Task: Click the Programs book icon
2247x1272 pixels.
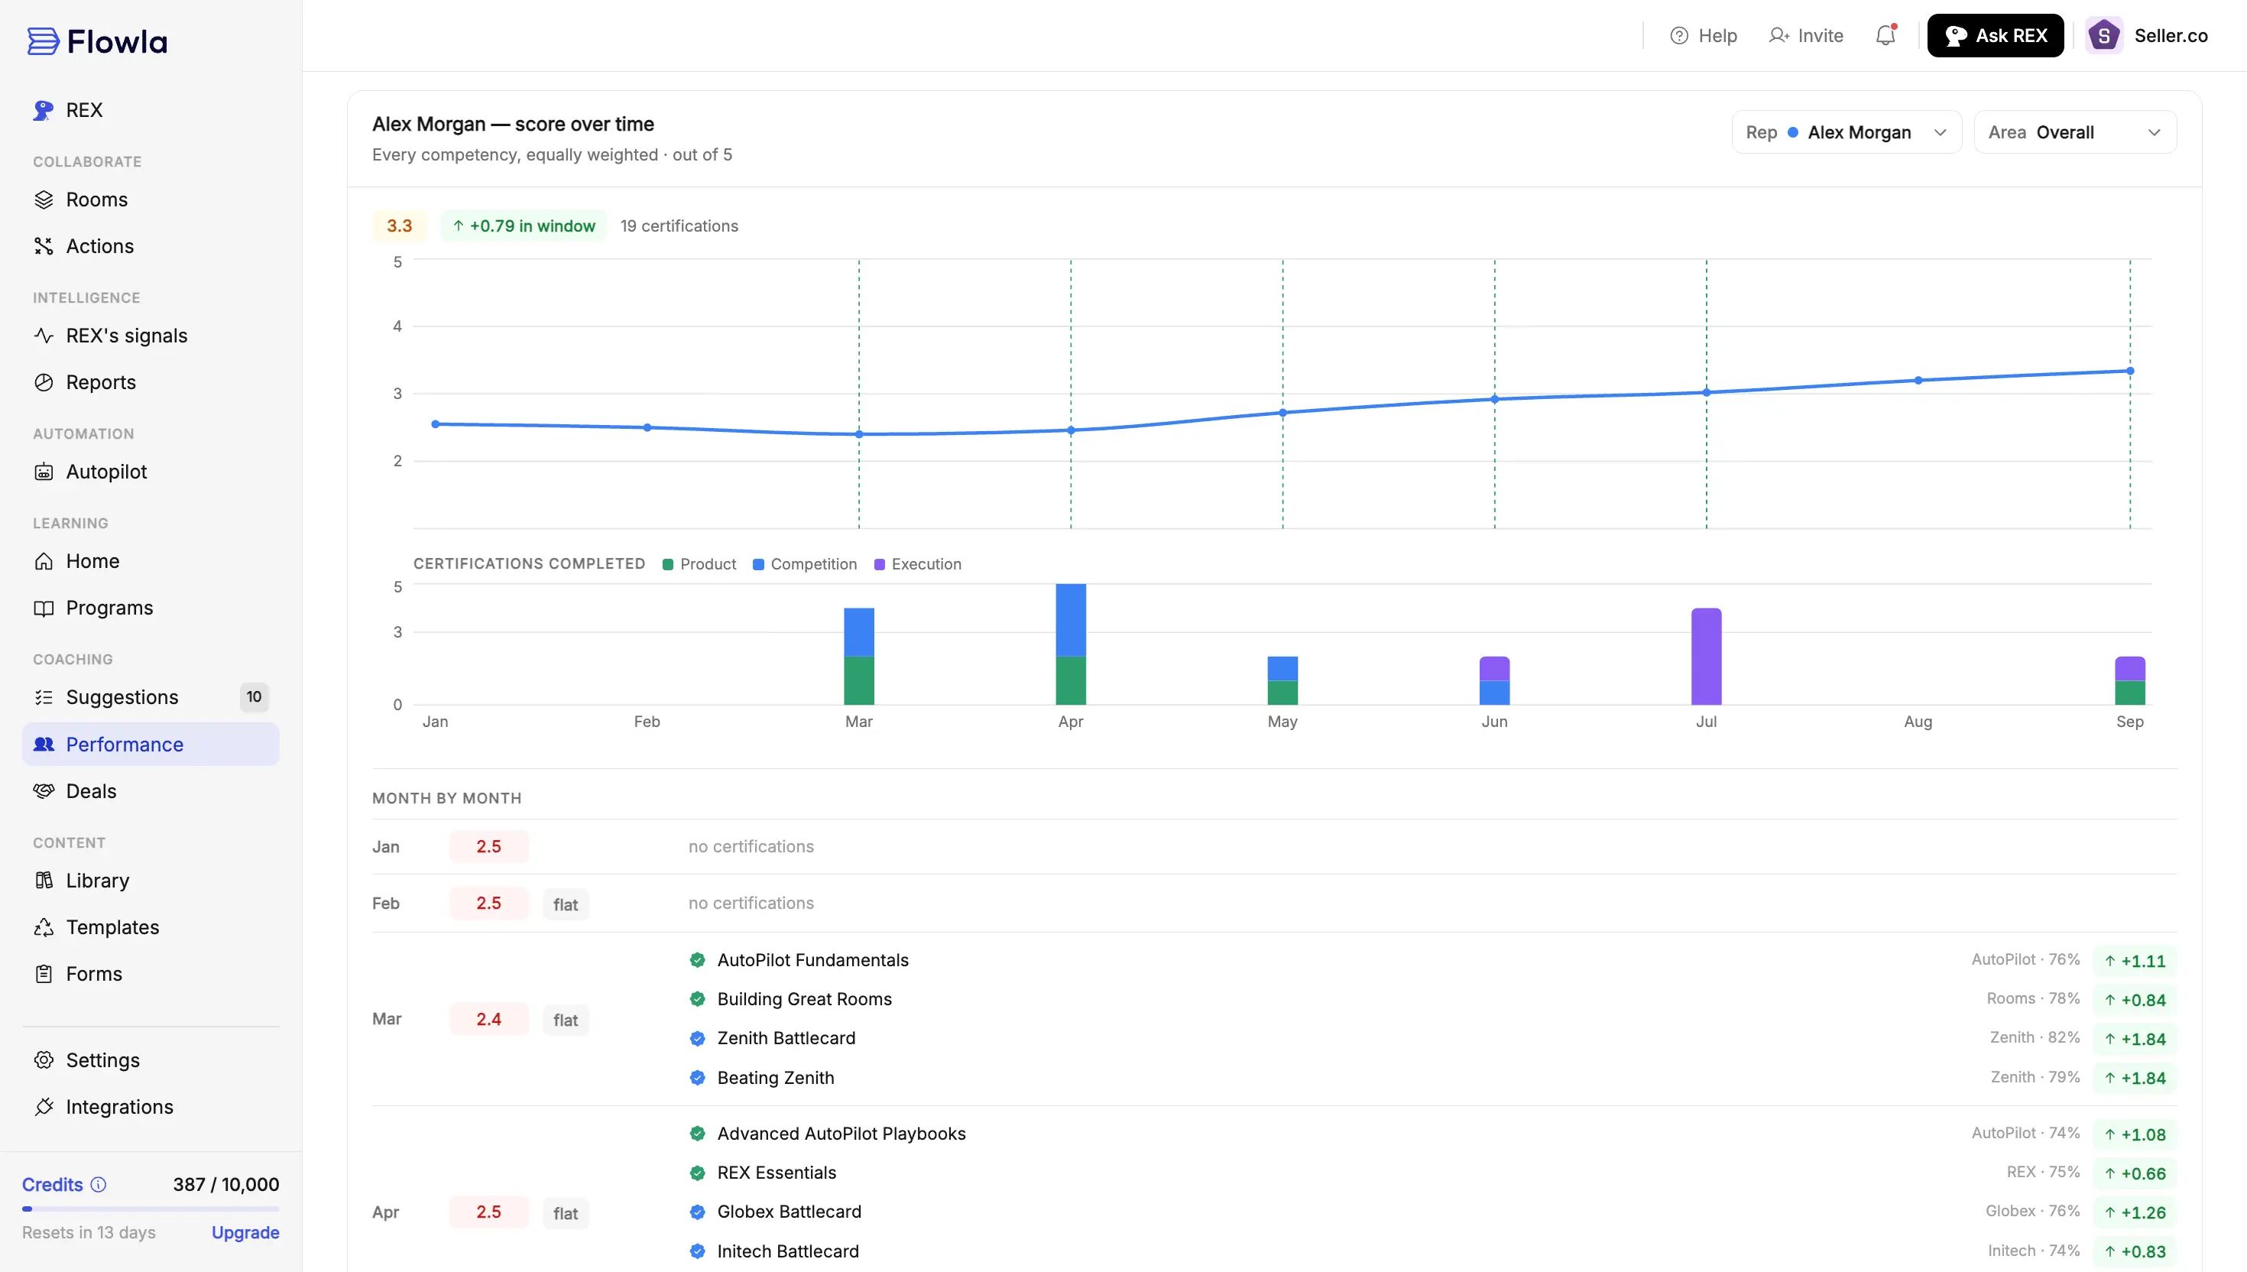Action: 44,608
